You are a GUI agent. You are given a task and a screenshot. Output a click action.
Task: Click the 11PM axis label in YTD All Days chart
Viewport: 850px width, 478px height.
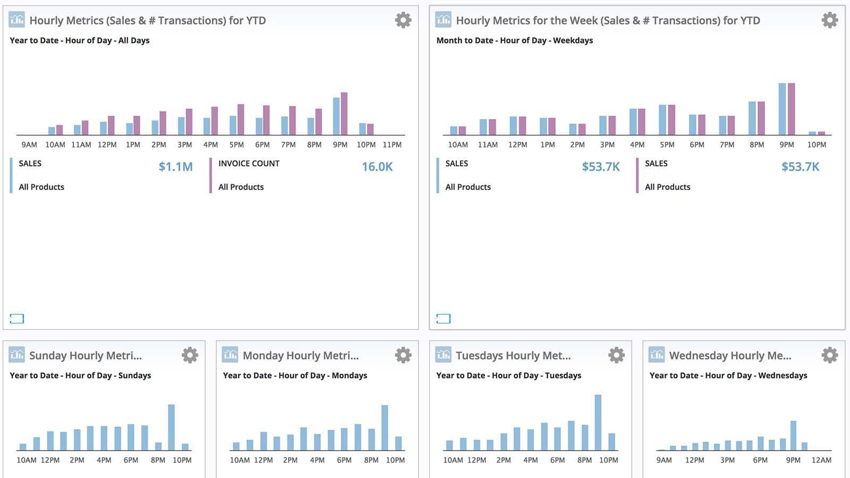point(392,144)
